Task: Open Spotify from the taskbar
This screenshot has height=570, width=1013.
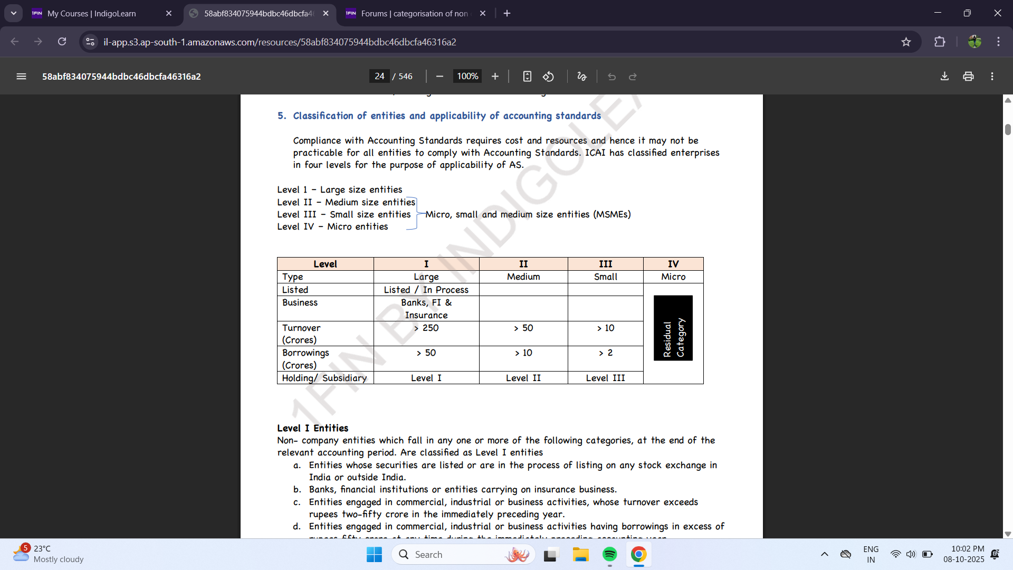Action: 609,554
